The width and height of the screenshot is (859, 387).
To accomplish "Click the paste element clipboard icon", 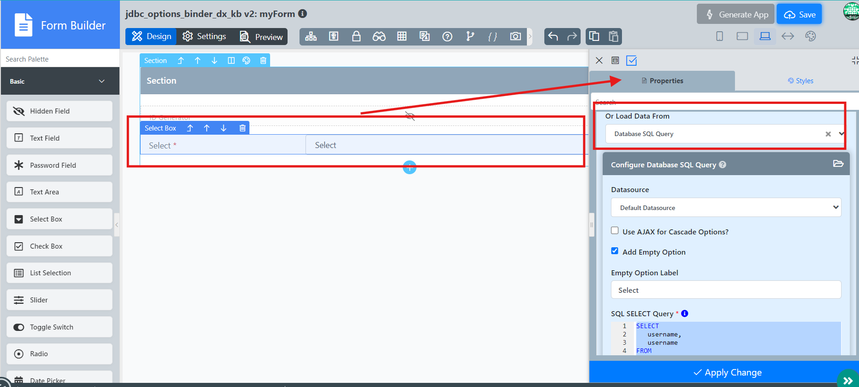I will [613, 36].
